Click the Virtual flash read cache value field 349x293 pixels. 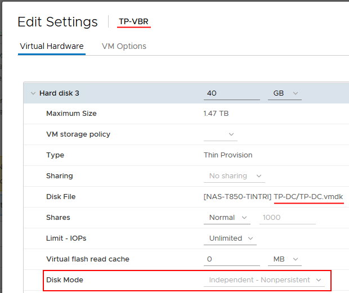point(231,259)
